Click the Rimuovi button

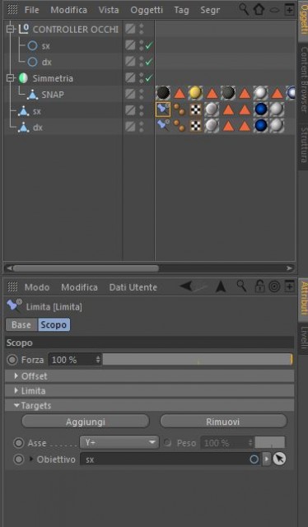tap(223, 422)
